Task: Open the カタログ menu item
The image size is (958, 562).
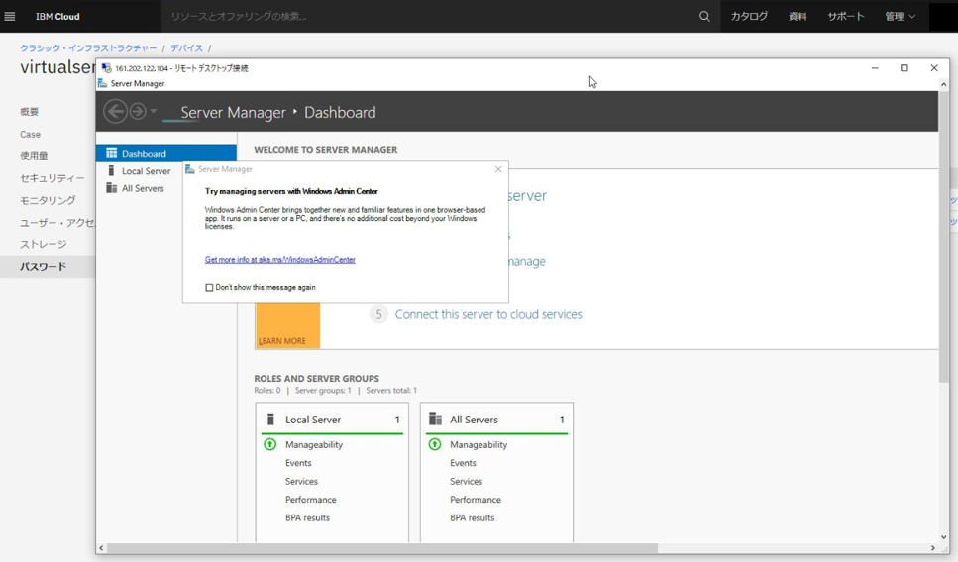Action: point(749,17)
